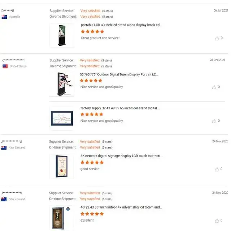Open 4G indoor advertising totem thumbnail
This screenshot has height=231, width=231.
pos(62,218)
